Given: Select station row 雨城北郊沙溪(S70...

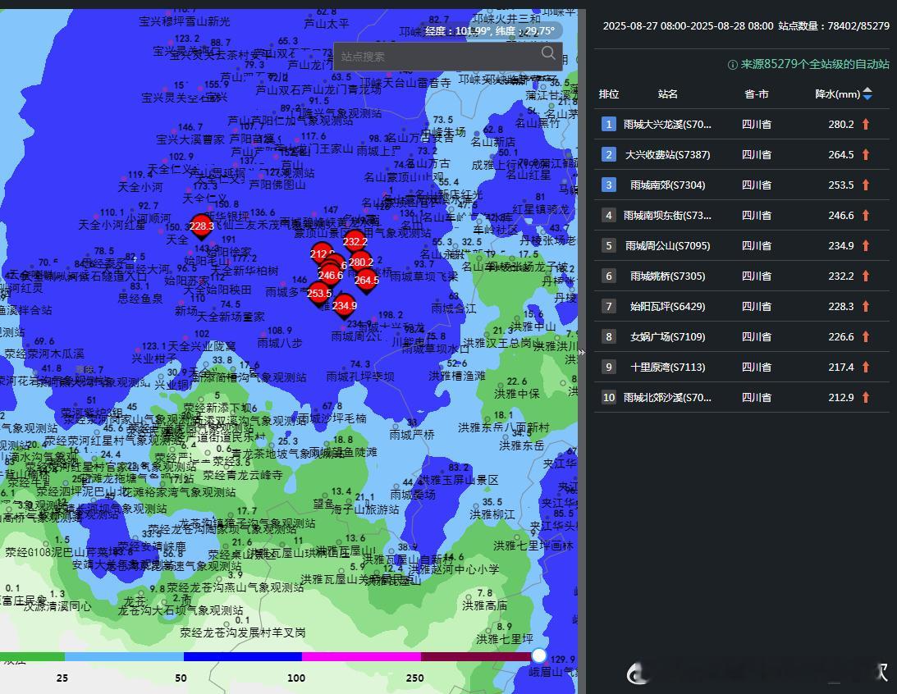Looking at the screenshot, I should point(741,397).
